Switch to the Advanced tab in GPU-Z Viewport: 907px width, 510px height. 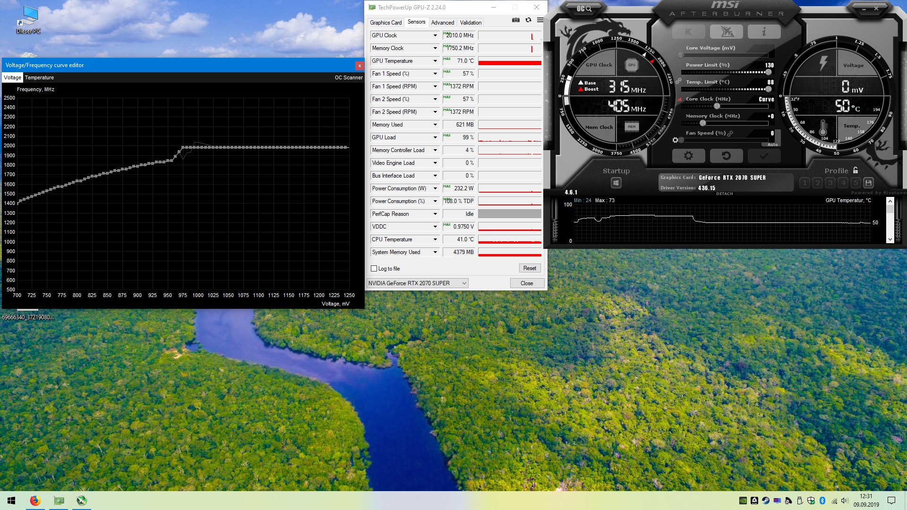tap(442, 23)
